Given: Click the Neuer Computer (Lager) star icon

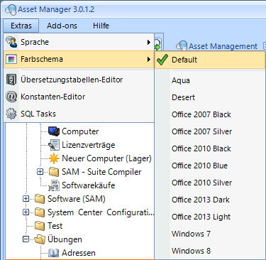Looking at the screenshot, I should [54, 158].
